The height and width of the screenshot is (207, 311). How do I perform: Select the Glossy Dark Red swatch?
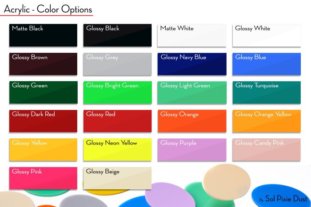pyautogui.click(x=43, y=121)
